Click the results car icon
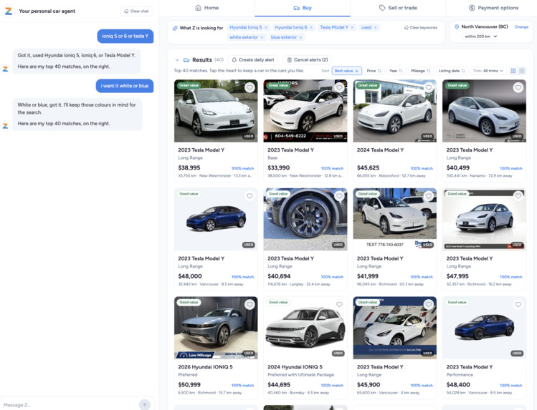Screen dimensions: 537x410 pos(186,60)
